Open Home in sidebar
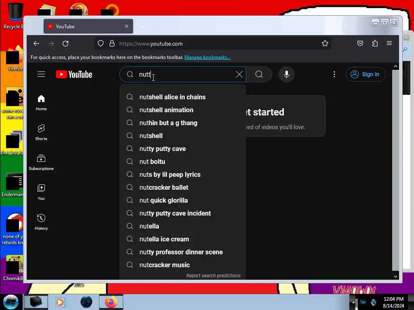 pos(41,103)
